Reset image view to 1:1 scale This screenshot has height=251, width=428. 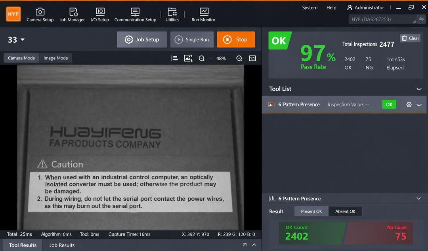[252, 58]
